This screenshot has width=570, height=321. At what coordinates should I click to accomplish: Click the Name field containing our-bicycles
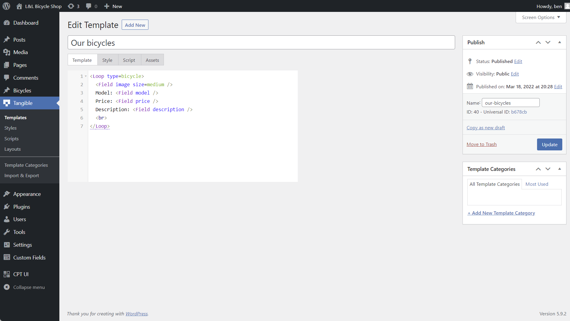(510, 103)
